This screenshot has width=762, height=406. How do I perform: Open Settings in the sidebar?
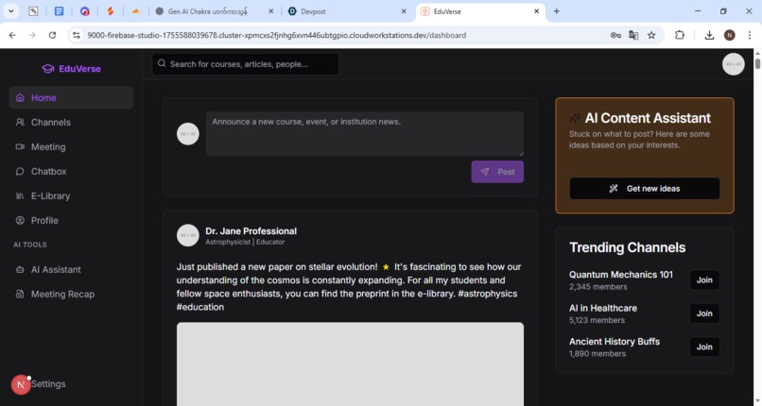48,383
